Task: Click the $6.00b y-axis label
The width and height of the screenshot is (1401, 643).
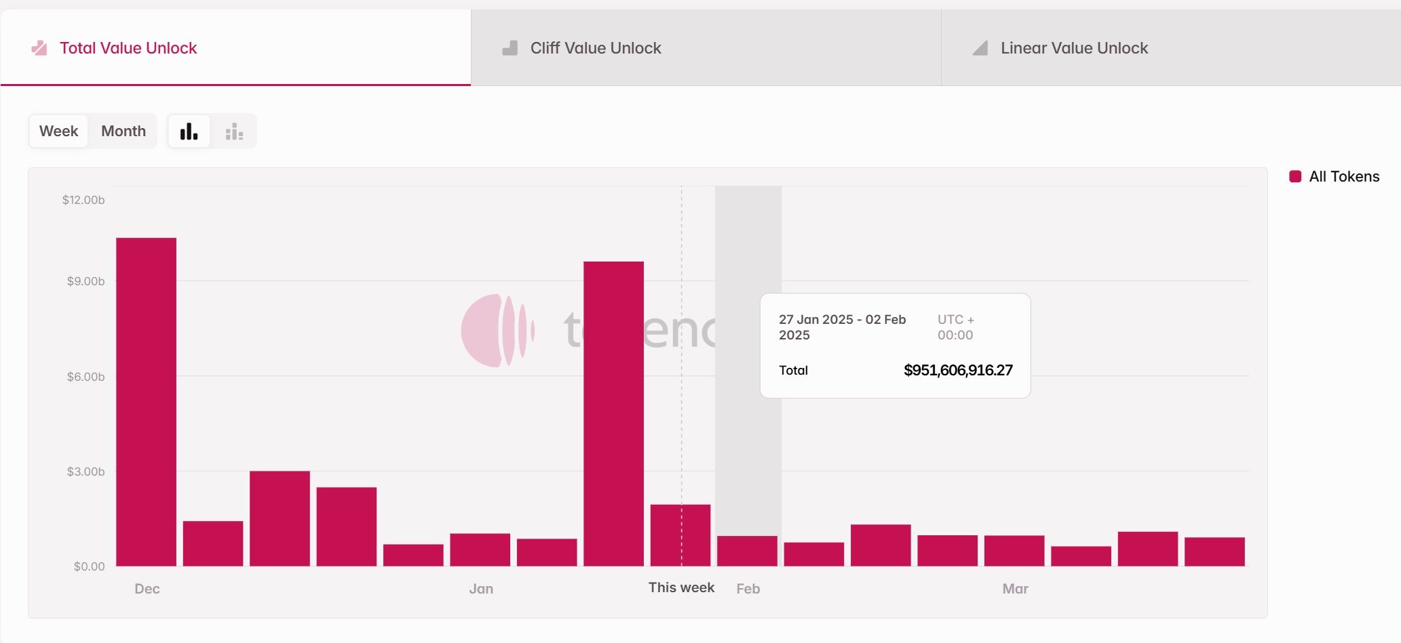Action: point(85,377)
